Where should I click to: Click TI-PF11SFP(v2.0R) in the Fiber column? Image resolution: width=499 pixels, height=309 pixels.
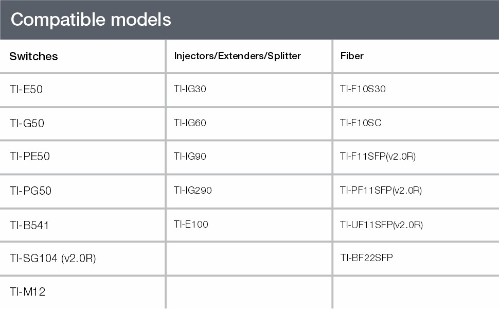tap(381, 190)
